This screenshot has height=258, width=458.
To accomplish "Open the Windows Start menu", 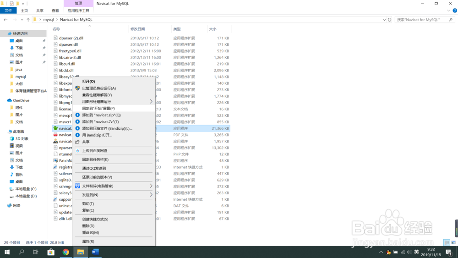I will tap(7, 252).
